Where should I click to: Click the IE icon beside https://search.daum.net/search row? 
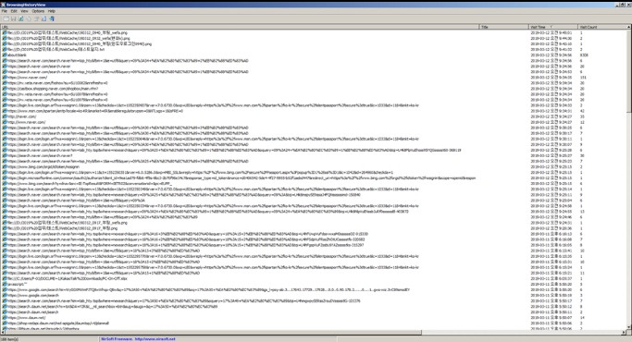tap(5, 311)
